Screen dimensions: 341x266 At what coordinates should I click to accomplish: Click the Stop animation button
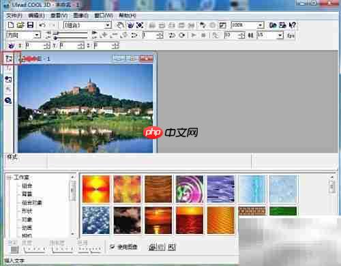(x=203, y=35)
